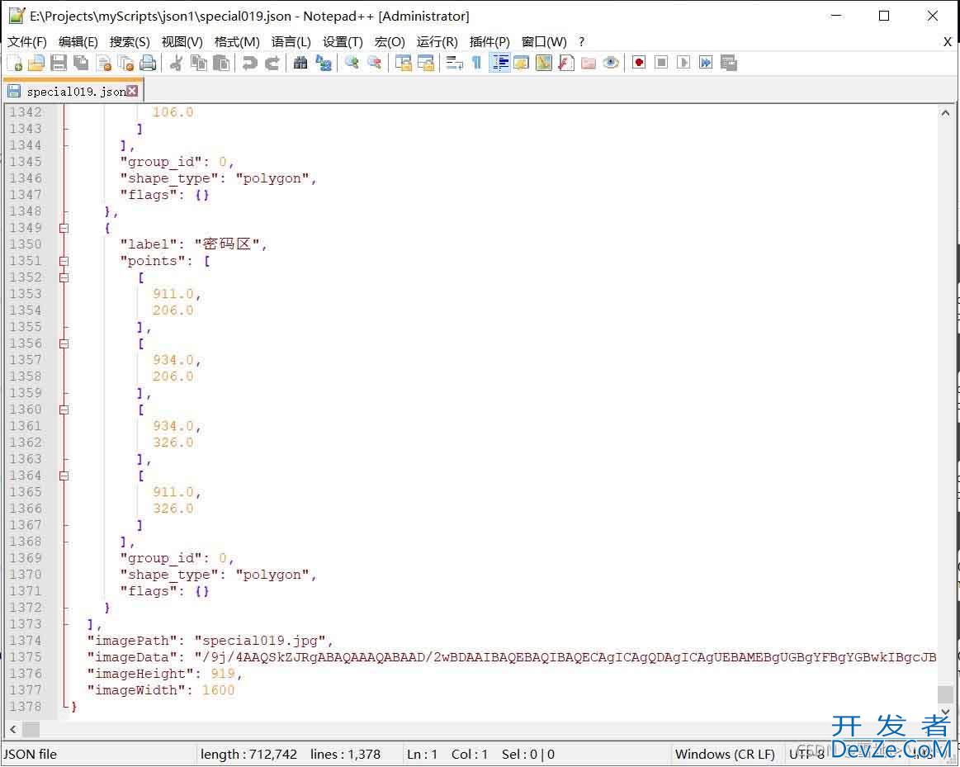Viewport: 960px width, 767px height.
Task: Open the 运行(R) menu
Action: point(437,41)
